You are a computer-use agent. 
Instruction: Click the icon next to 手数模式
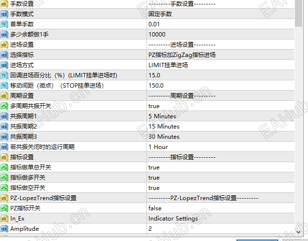click(x=4, y=14)
